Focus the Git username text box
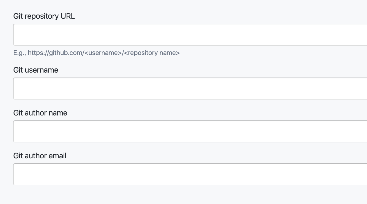The width and height of the screenshot is (367, 204). tap(190, 89)
